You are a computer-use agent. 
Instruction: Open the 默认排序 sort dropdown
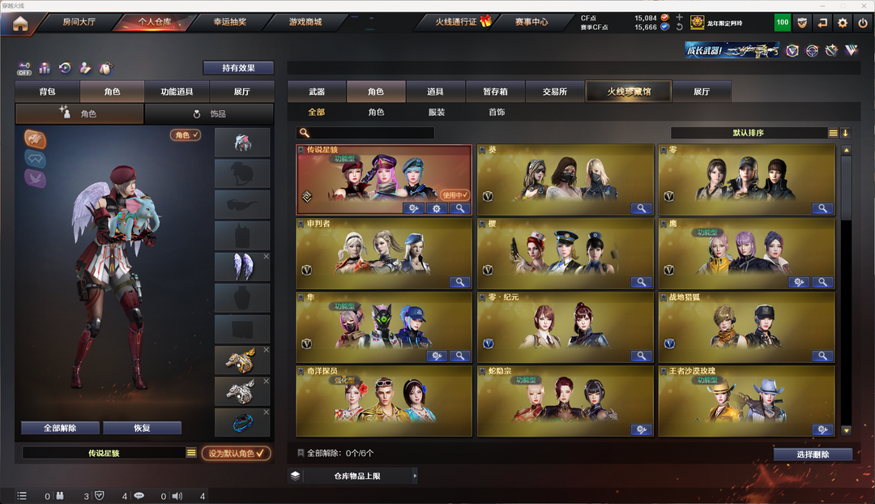tap(833, 133)
